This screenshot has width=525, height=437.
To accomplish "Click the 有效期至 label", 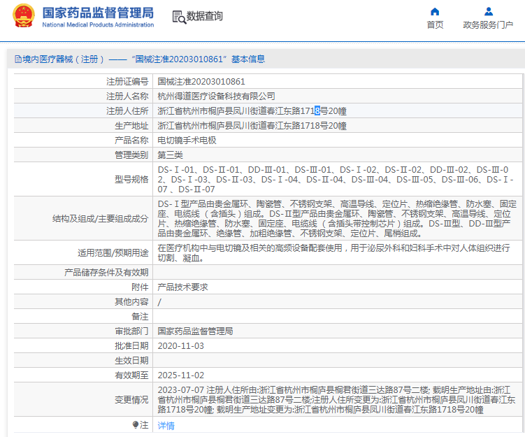I will [x=131, y=375].
